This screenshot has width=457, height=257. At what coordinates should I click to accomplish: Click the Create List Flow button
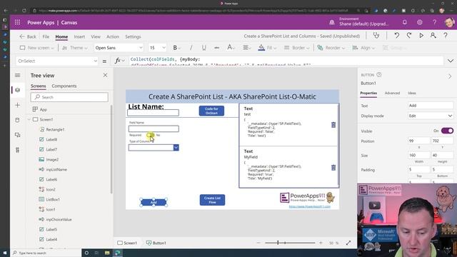click(212, 200)
